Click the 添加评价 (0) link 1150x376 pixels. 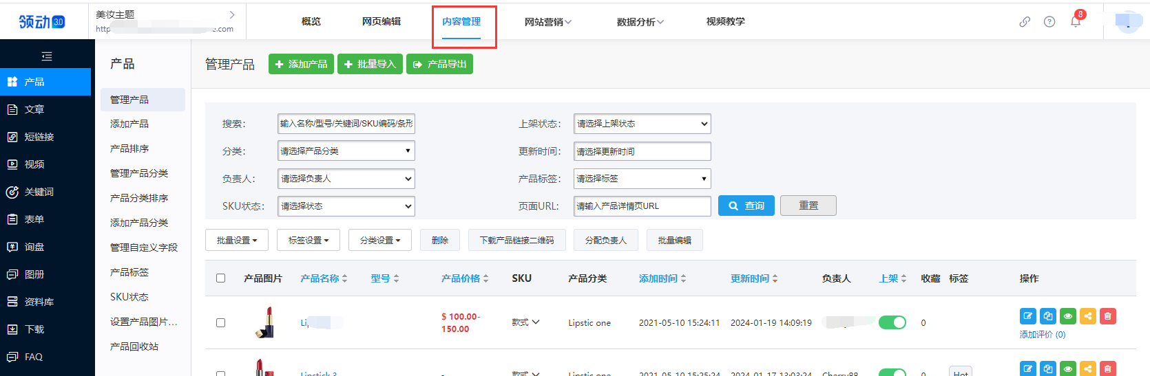1043,335
